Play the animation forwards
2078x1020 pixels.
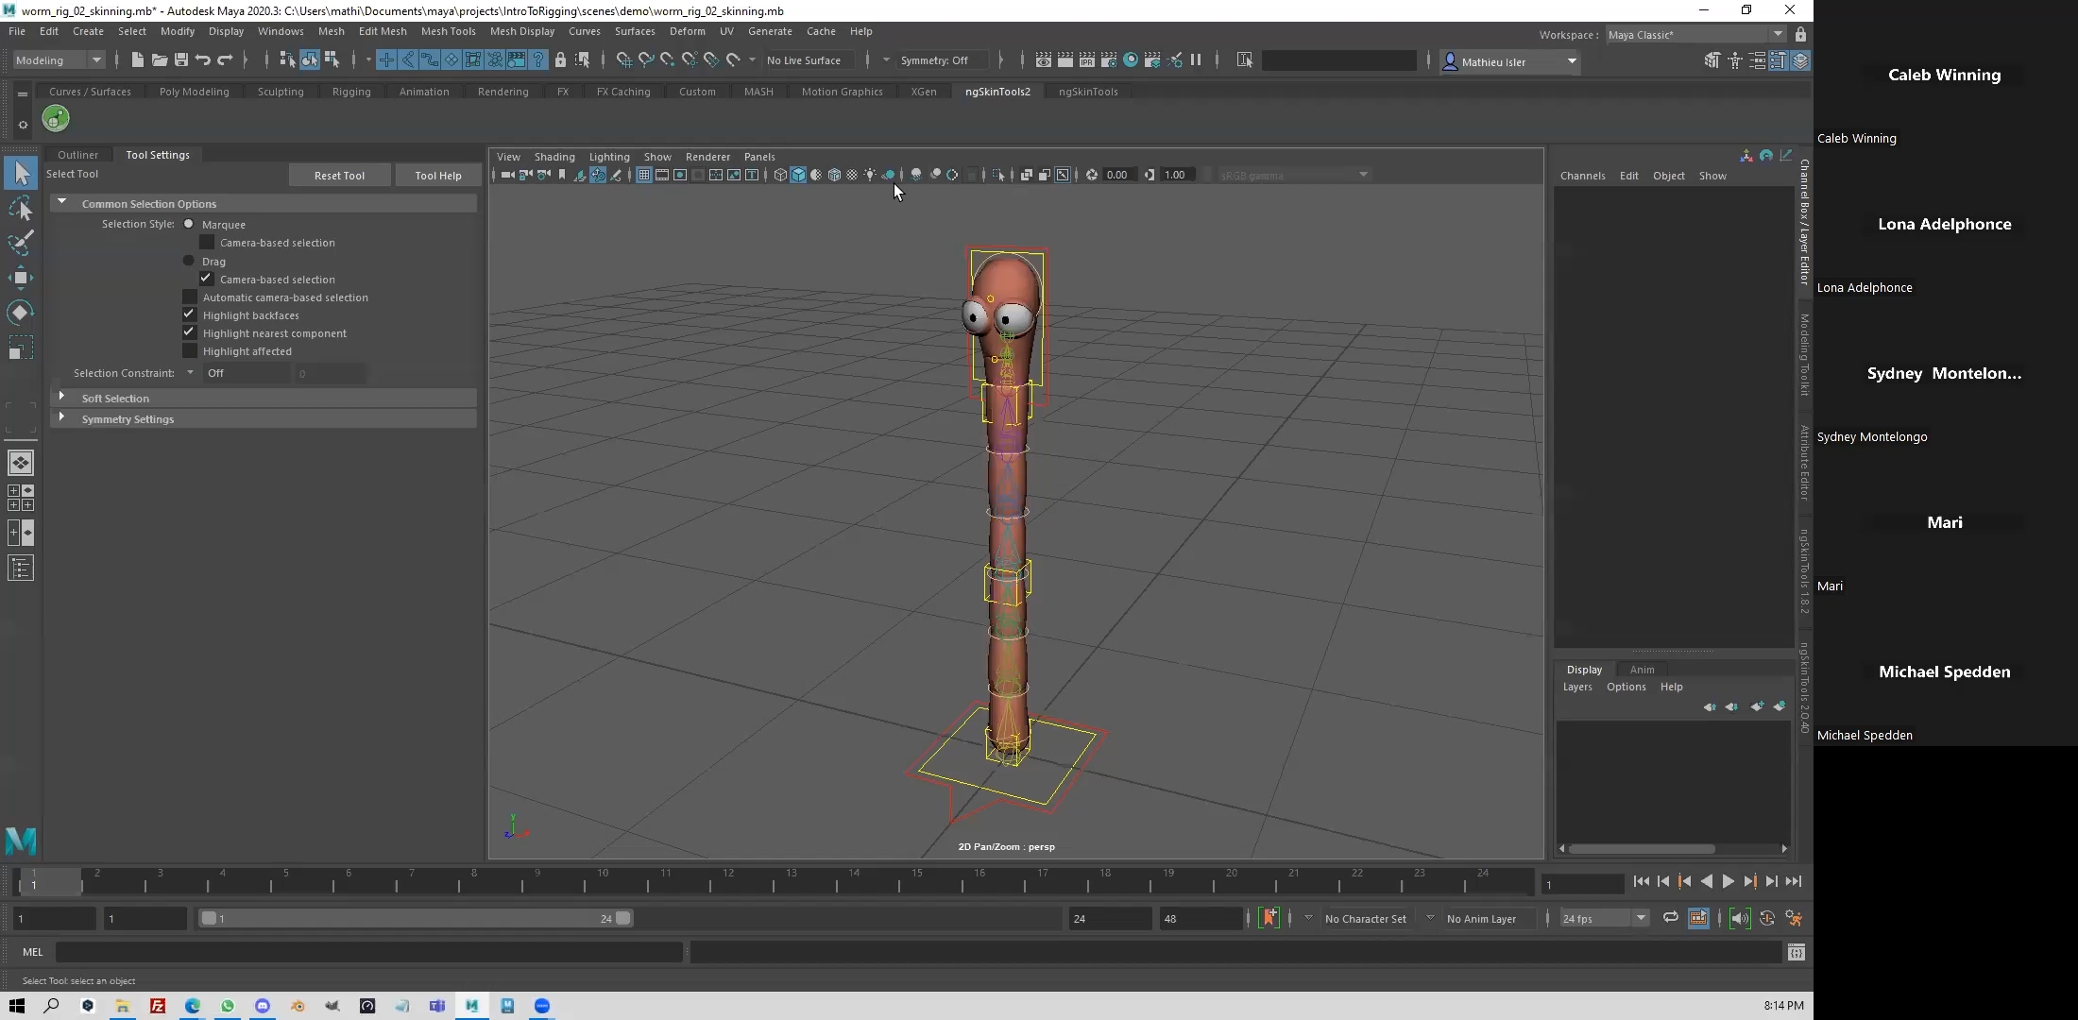pos(1728,881)
